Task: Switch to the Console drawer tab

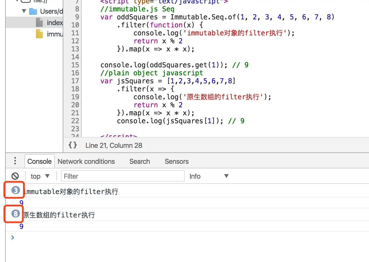Action: pyautogui.click(x=39, y=161)
